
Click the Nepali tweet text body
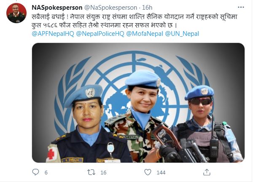[x=135, y=21]
